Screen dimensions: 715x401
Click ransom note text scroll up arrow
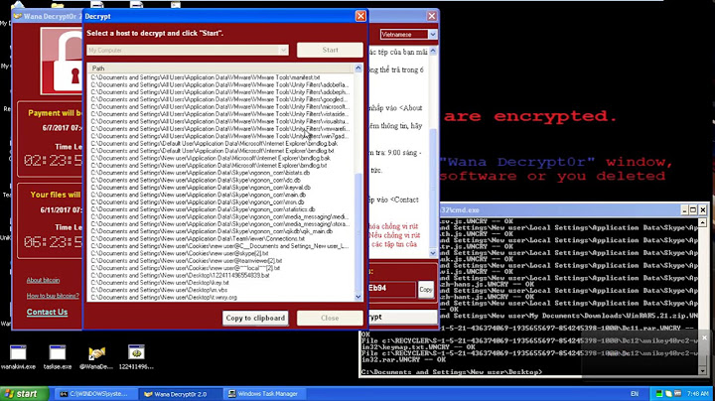click(433, 52)
